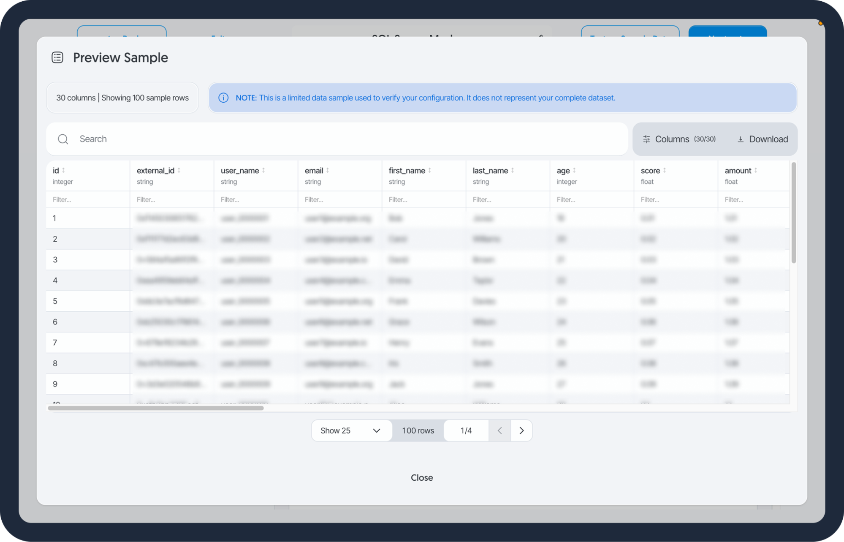Select row with id 2
844x542 pixels.
[x=418, y=239]
